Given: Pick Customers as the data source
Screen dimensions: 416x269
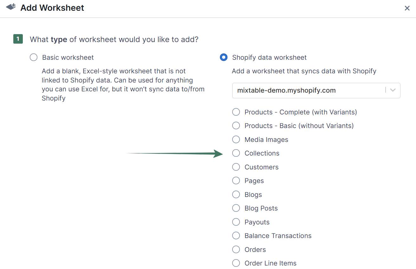Looking at the screenshot, I should tap(236, 167).
